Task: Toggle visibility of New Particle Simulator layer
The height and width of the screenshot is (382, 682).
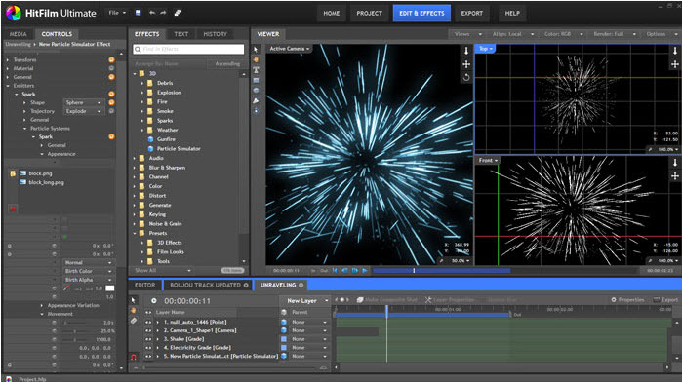Action: (x=148, y=356)
